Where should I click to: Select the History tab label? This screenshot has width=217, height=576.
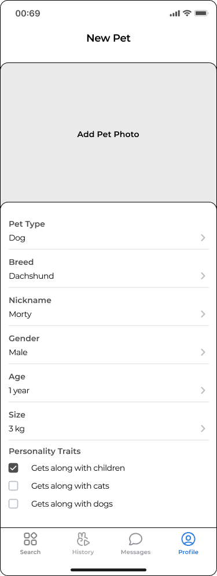coord(83,552)
